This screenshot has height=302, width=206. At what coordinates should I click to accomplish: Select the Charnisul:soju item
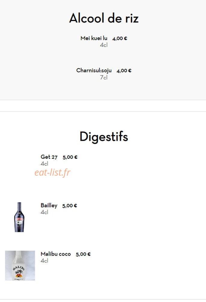(x=94, y=70)
